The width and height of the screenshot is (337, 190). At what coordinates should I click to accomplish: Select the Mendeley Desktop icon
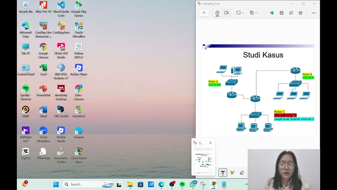[x=61, y=92]
